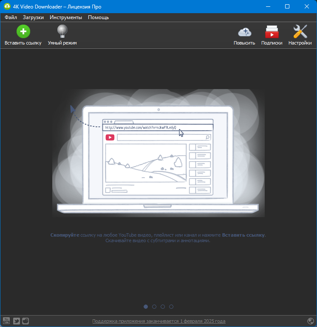Open the Поддержка приложения заканчивается link
Viewport: 317px width, 327px height.
point(159,321)
